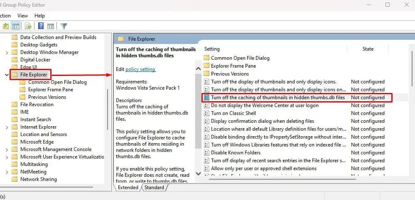The image size is (415, 200).
Task: Click the Up One Level toolbar icon
Action: tap(6, 26)
